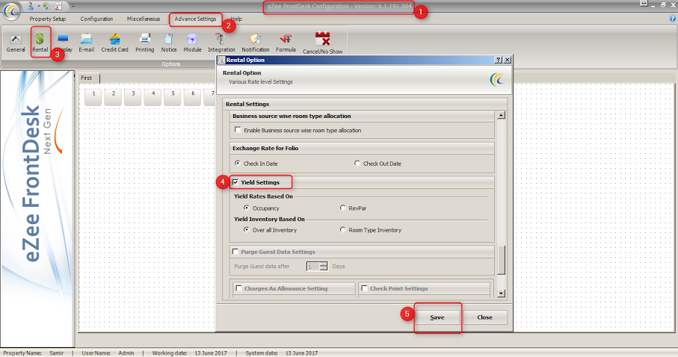Screen dimensions: 678x357
Task: Click room button 2
Action: tap(114, 97)
